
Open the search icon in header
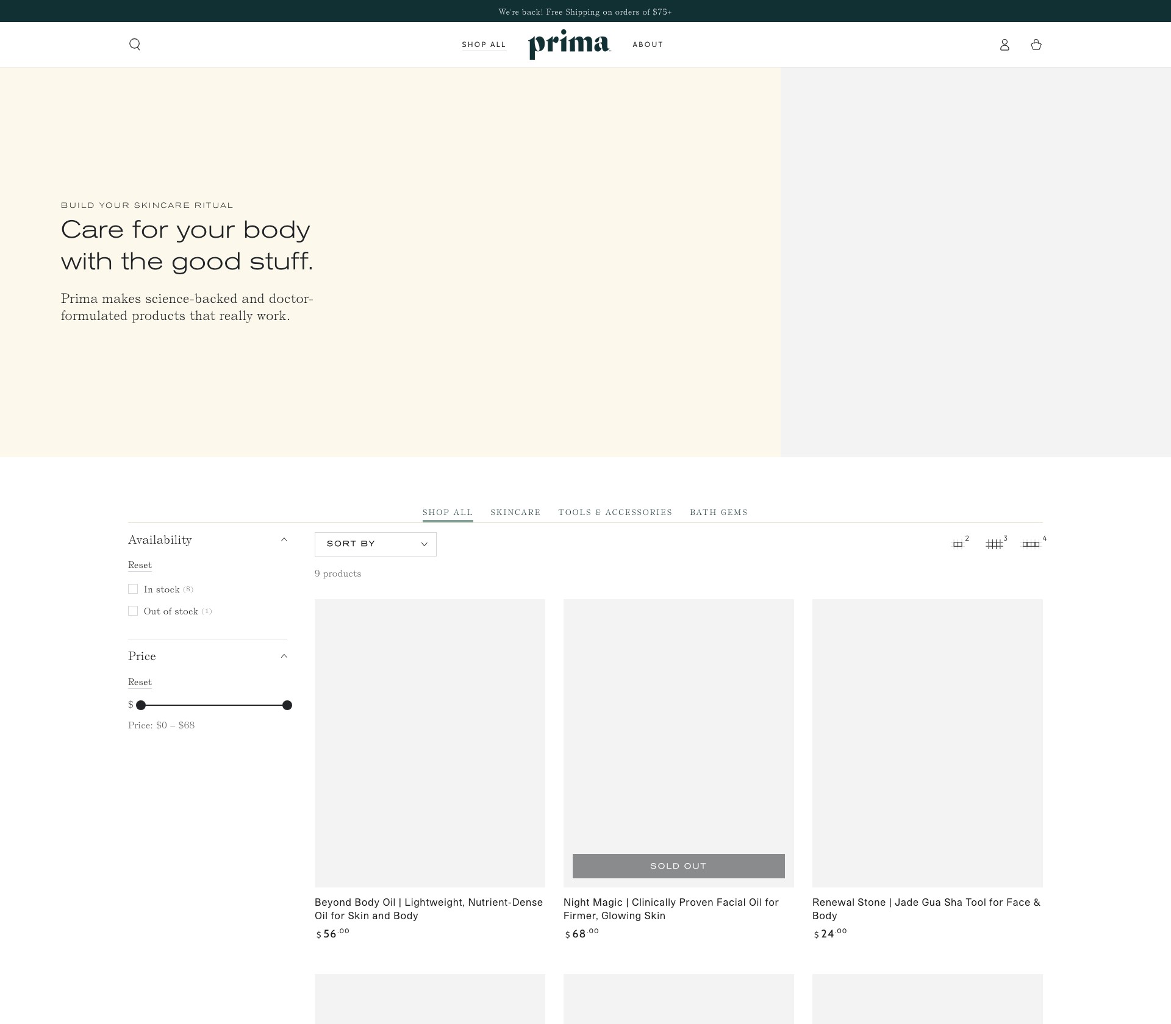135,44
